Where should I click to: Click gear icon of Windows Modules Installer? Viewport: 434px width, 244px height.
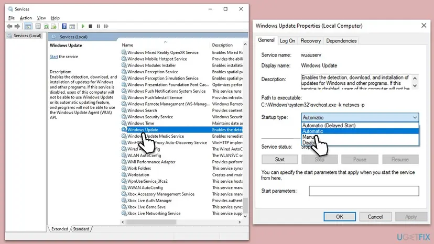click(x=124, y=65)
